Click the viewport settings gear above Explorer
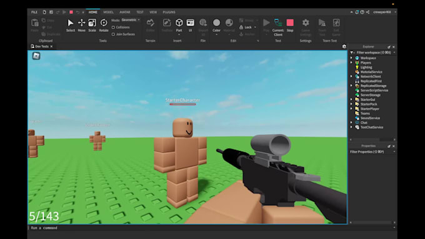The width and height of the screenshot is (425, 239). tap(344, 47)
